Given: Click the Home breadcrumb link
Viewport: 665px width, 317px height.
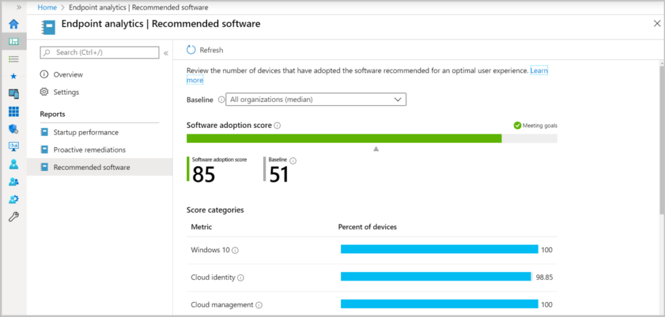Looking at the screenshot, I should (47, 7).
